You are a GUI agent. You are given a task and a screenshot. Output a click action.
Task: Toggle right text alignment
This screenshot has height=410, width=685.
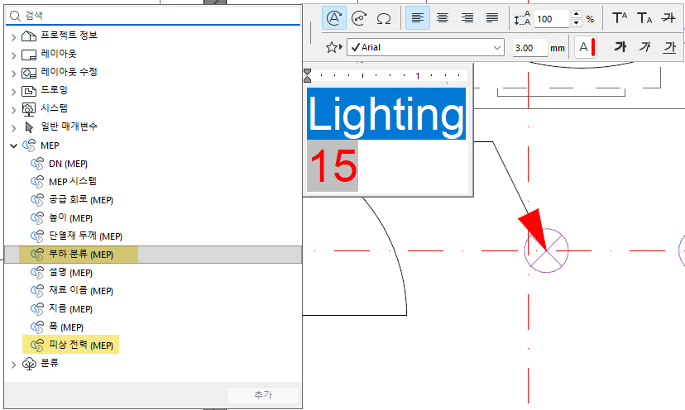coord(467,18)
